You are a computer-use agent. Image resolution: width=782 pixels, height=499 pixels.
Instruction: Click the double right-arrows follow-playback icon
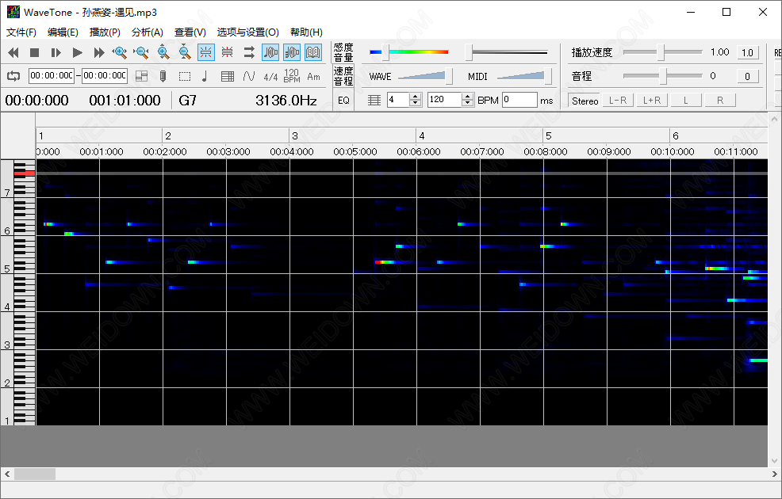(x=249, y=52)
